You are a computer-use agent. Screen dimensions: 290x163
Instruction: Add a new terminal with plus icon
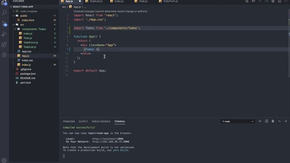click(260, 121)
